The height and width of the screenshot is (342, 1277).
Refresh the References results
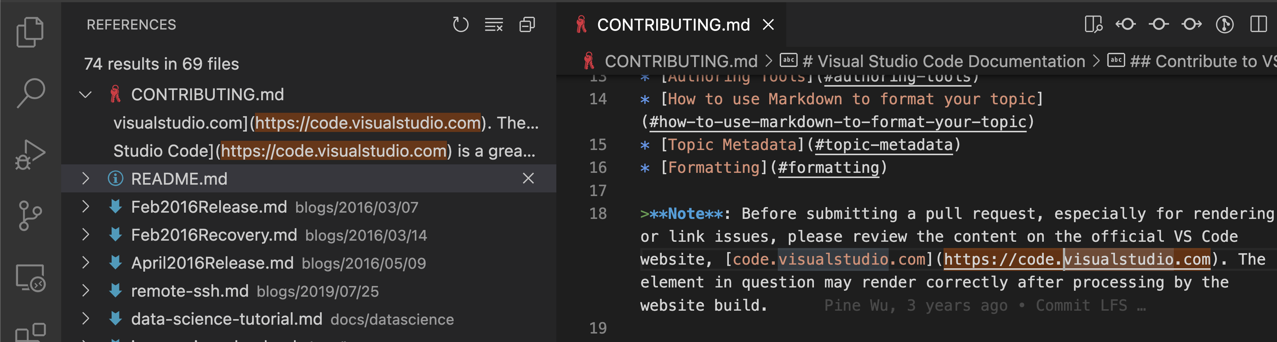coord(461,25)
